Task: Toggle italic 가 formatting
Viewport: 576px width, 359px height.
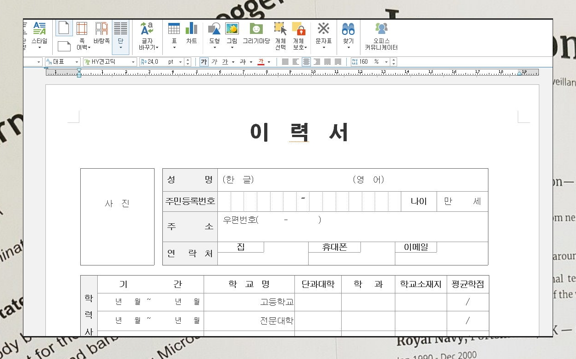Action: pos(214,62)
